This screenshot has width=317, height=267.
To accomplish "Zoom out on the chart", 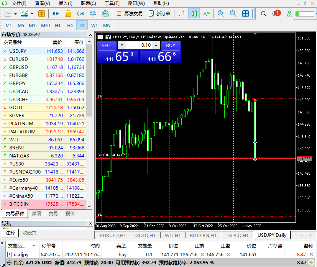I will [233, 14].
